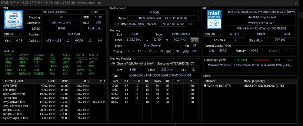Close the System Summary window
Viewport: 303px width, 126px height.
click(296, 3)
